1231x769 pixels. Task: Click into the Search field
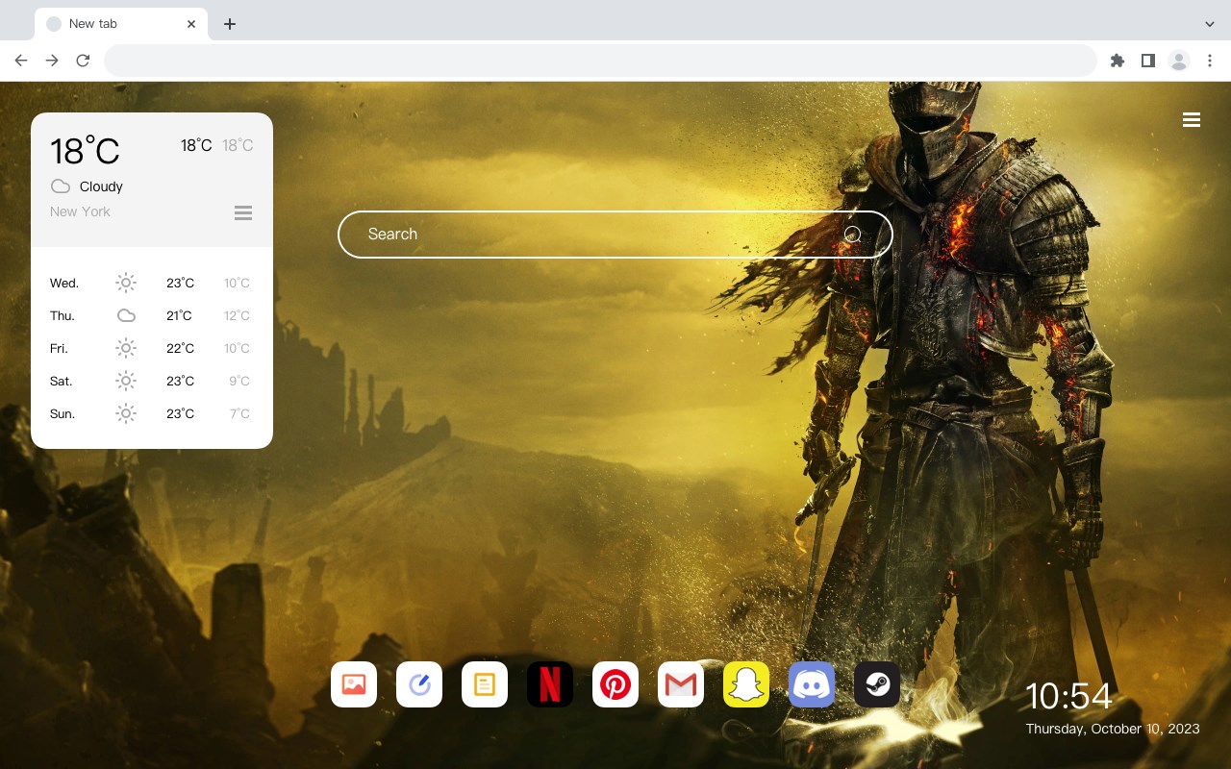coord(615,235)
